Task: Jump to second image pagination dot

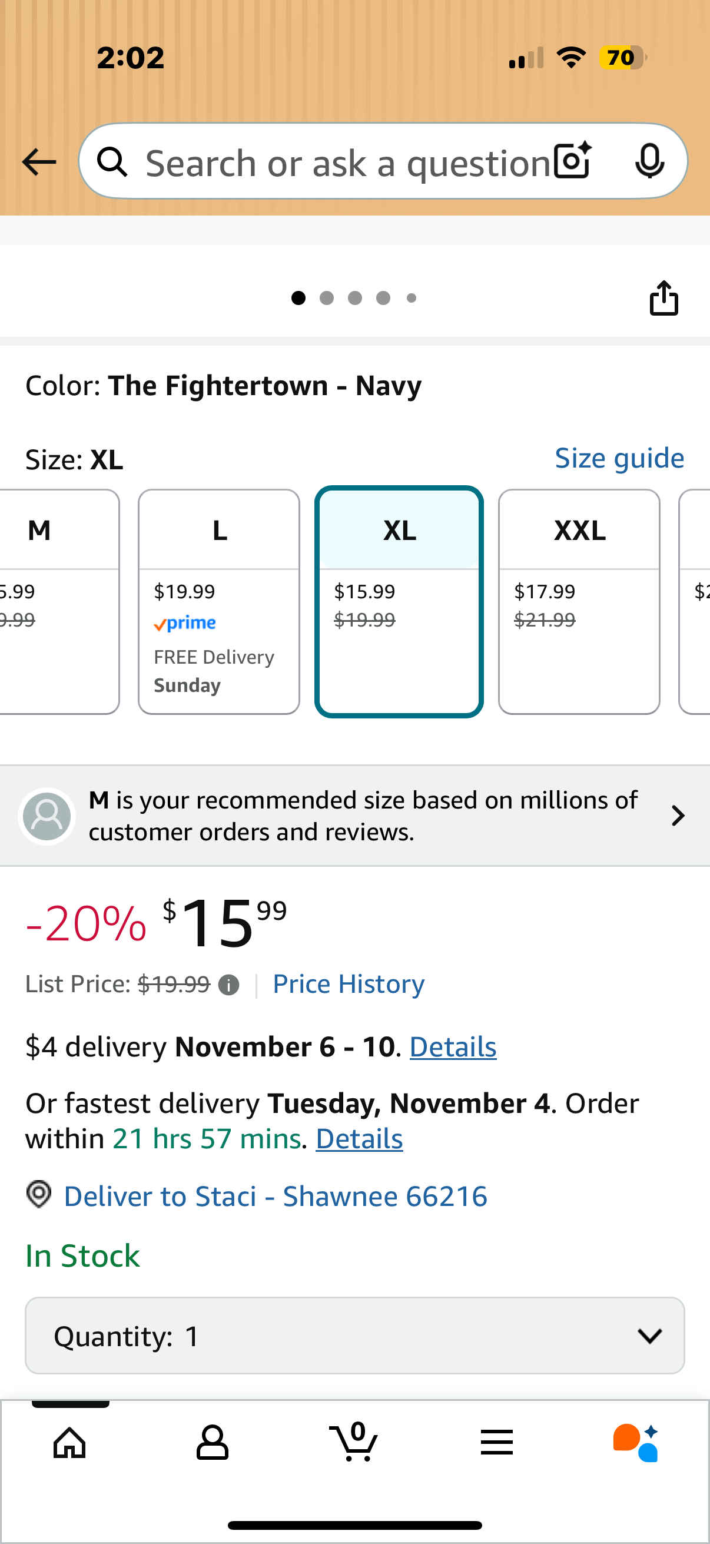Action: tap(327, 298)
